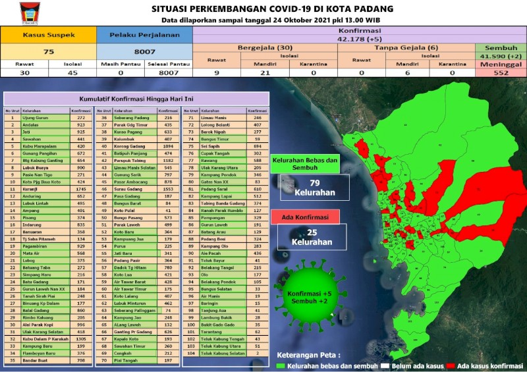Image resolution: width=527 pixels, height=372 pixels.
Task: Click the 'Pagambiran' kelurahan row
Action: point(48,246)
